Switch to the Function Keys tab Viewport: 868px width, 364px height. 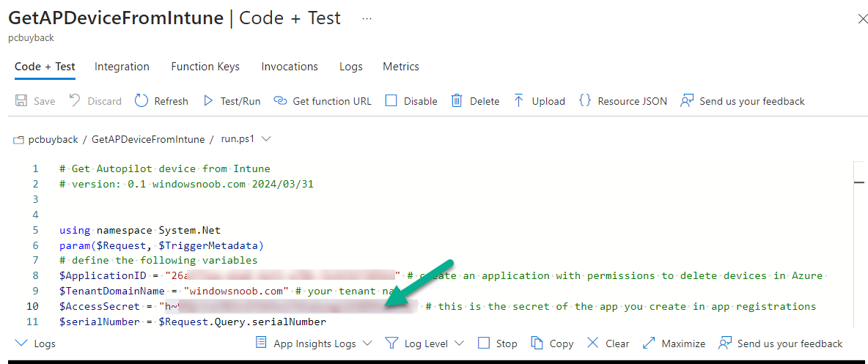coord(205,67)
